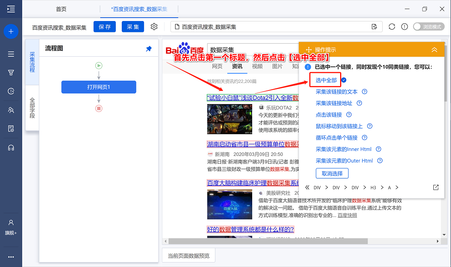This screenshot has width=451, height=267.
Task: Open the 全部字段 side tab
Action: tap(32, 108)
